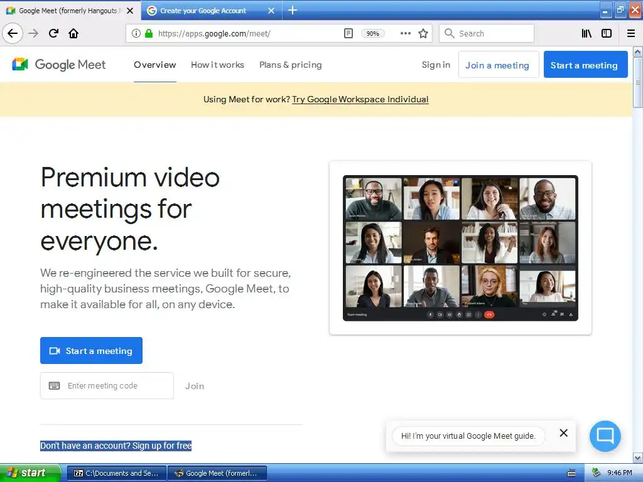
Task: Toggle reader view icon in address bar
Action: pyautogui.click(x=348, y=34)
